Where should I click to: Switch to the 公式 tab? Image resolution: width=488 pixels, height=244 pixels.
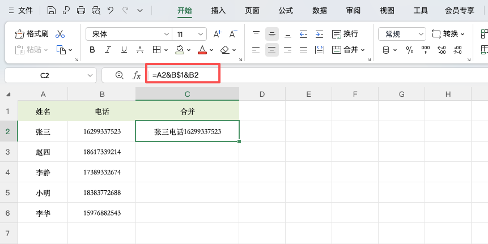(286, 11)
